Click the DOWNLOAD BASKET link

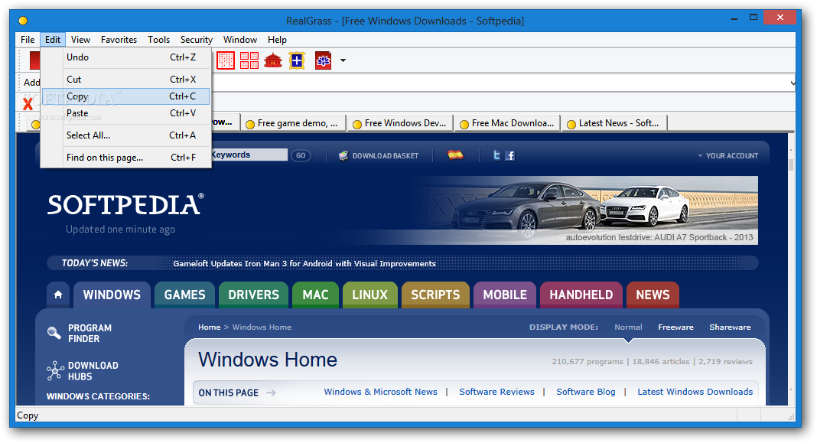385,156
